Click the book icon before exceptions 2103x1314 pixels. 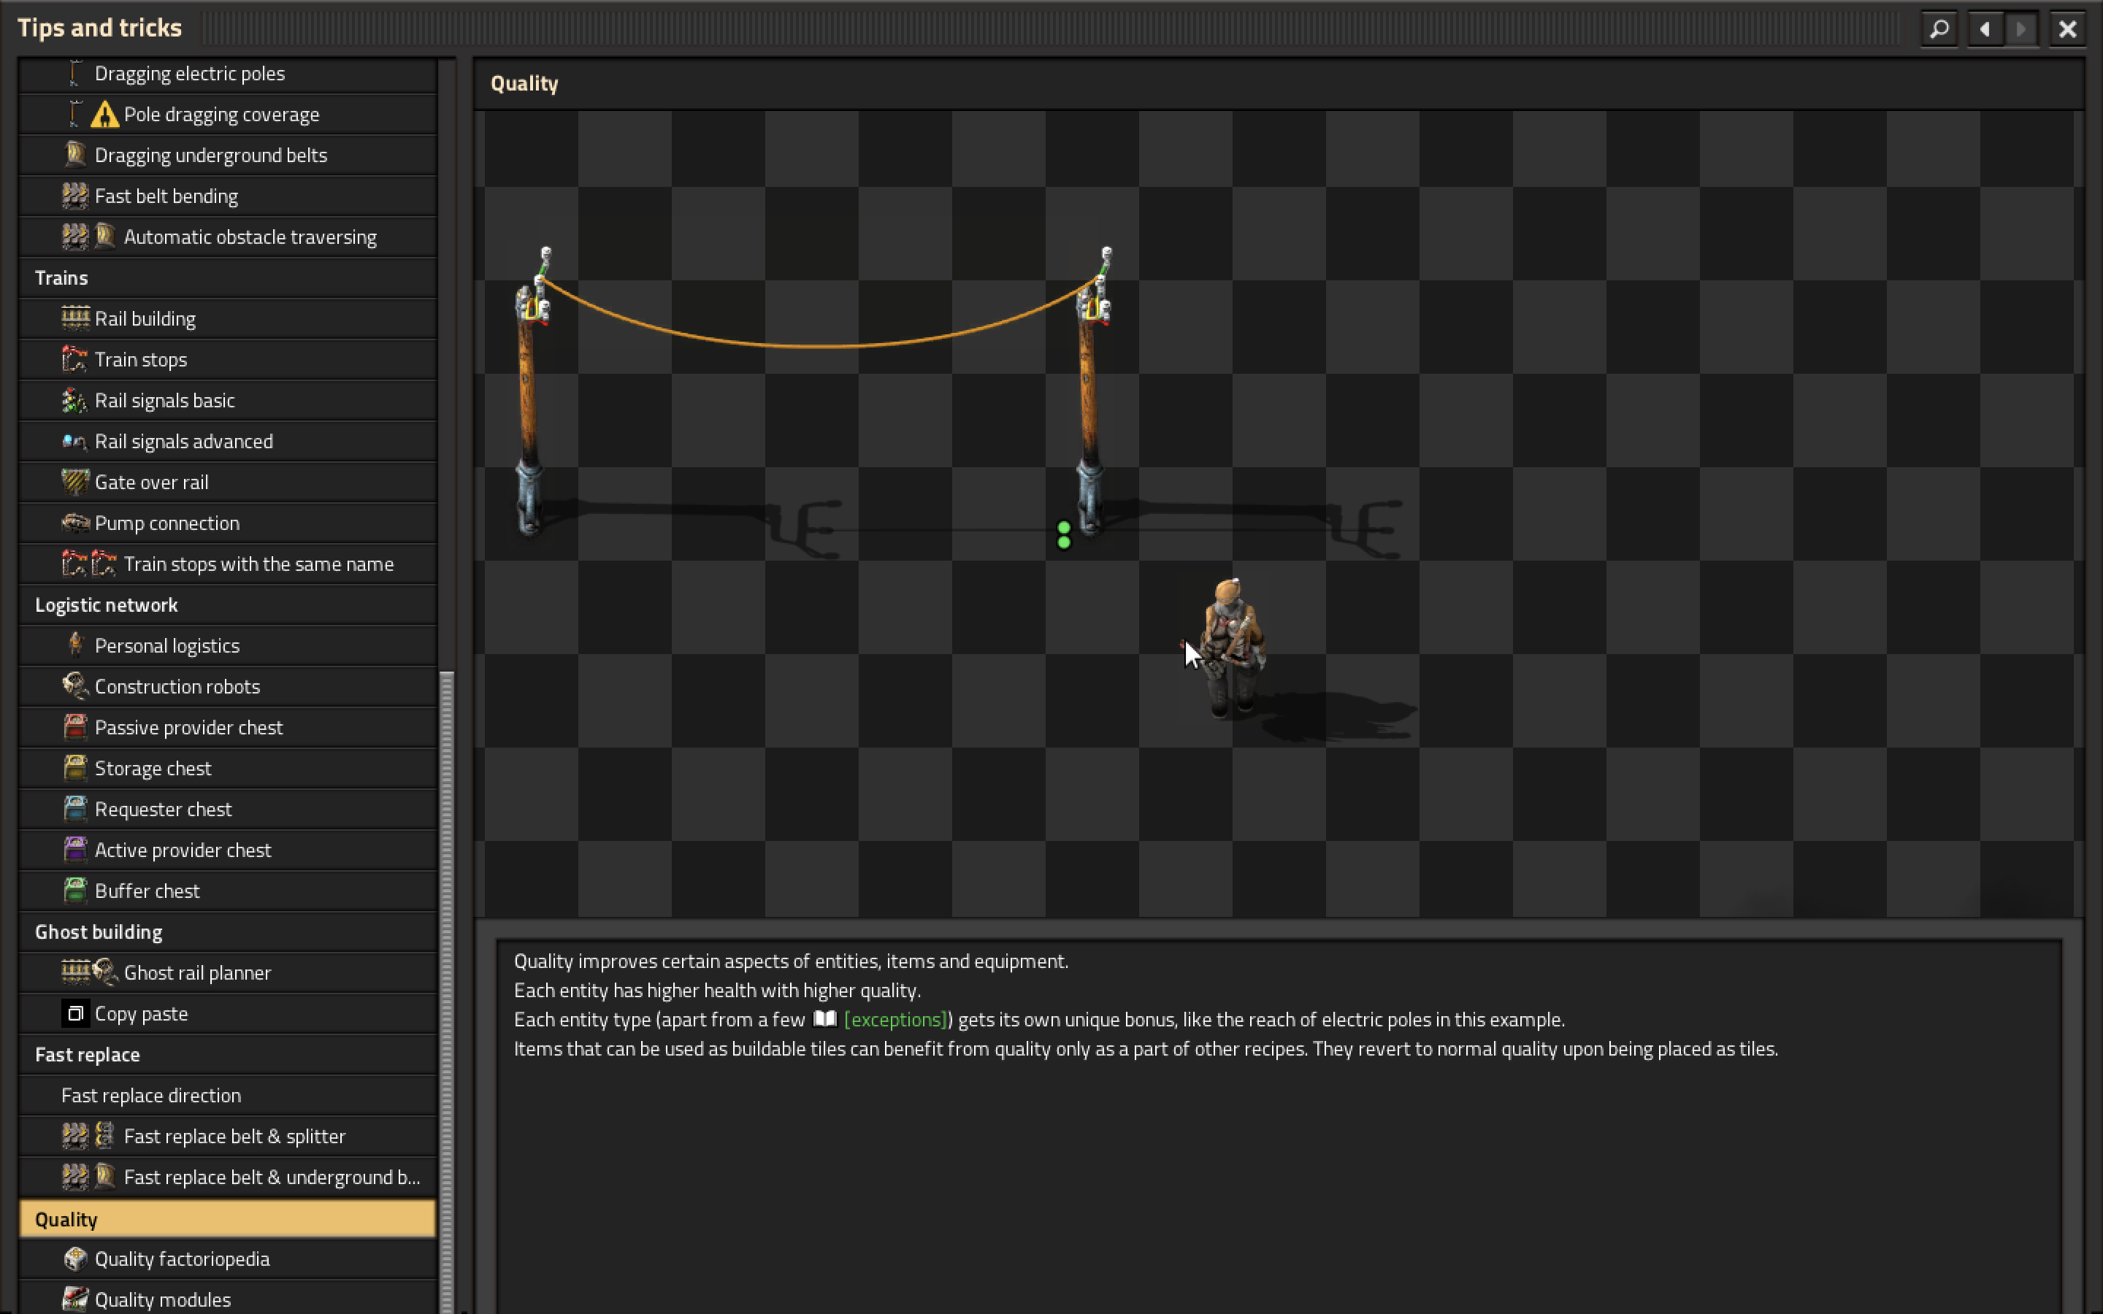click(824, 1018)
